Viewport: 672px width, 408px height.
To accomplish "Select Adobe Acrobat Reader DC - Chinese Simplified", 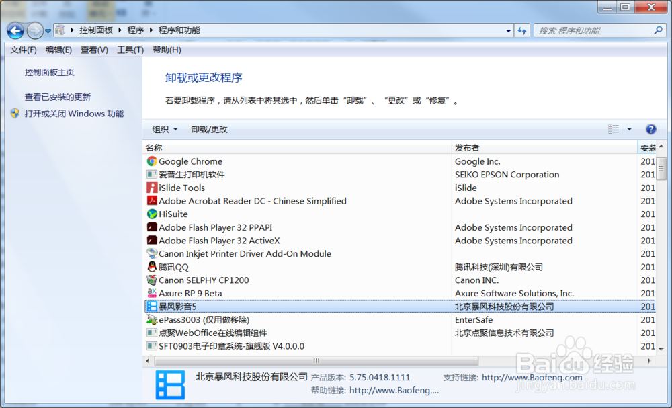I will pyautogui.click(x=253, y=201).
